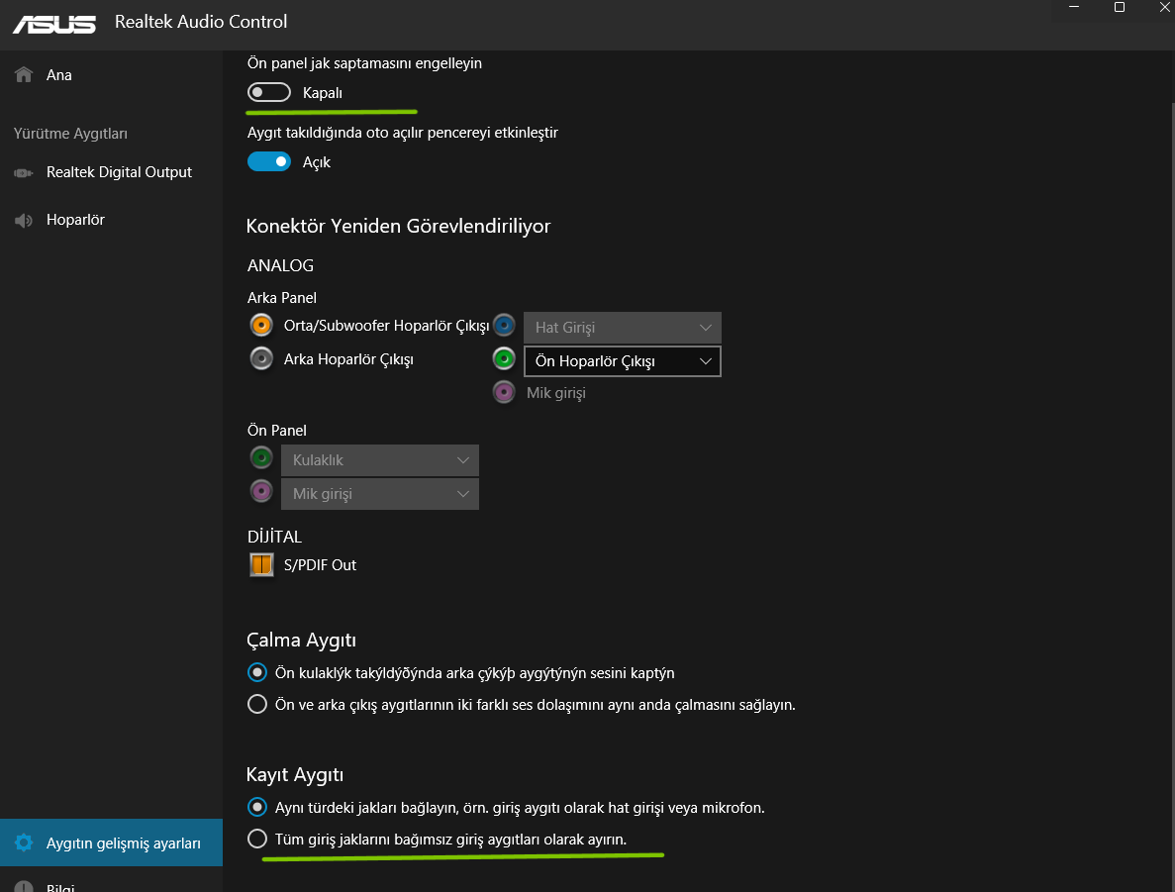Select the orange Orta/Subwoofer jack icon
The width and height of the screenshot is (1175, 892).
click(x=261, y=326)
